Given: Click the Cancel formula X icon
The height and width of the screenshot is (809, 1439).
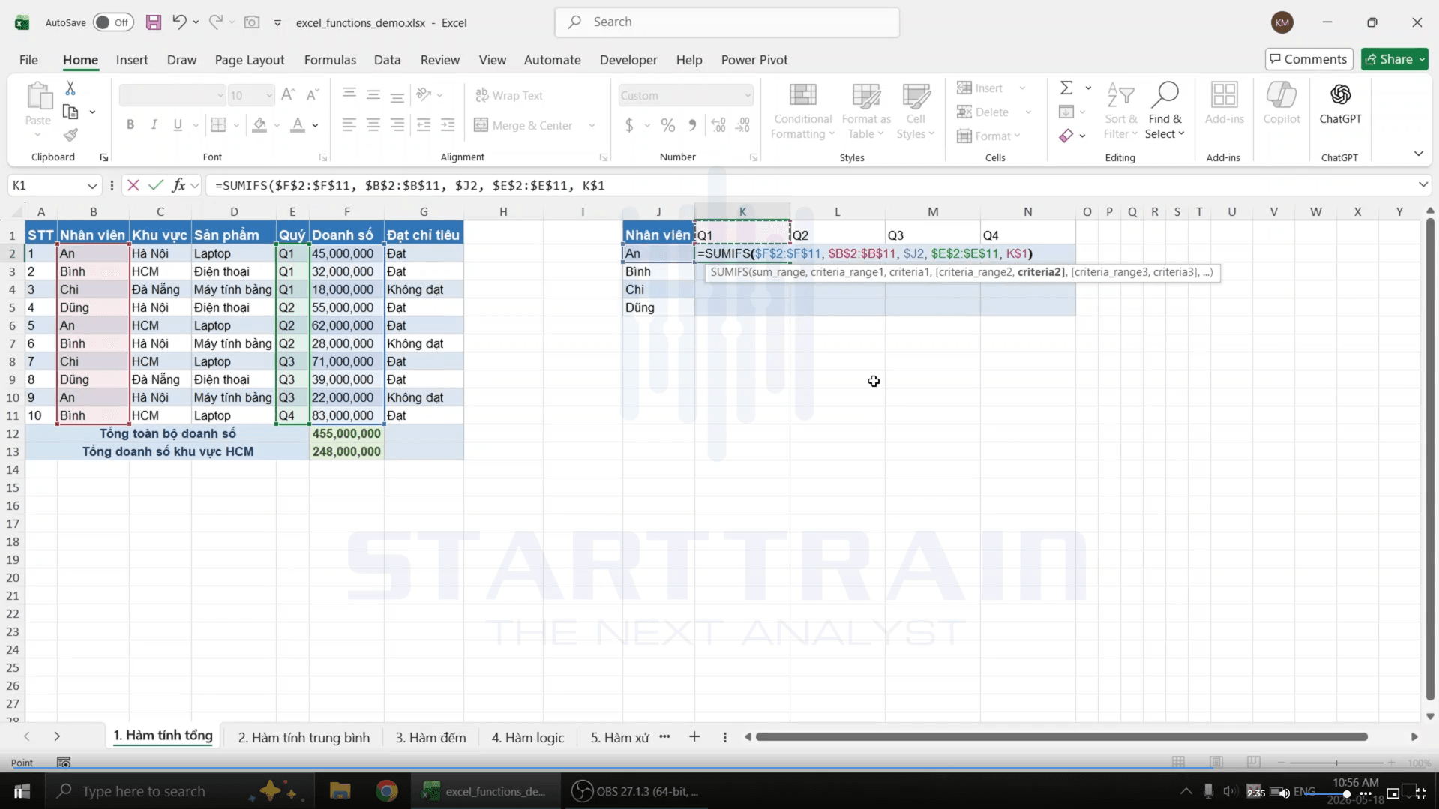Looking at the screenshot, I should tap(133, 185).
